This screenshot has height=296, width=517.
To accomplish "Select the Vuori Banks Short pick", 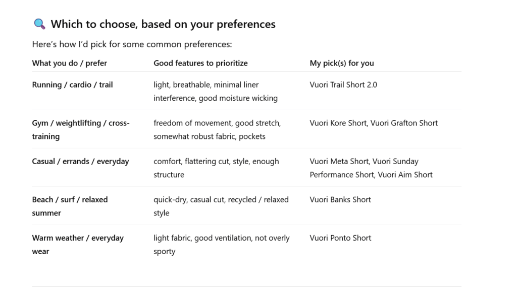I will click(340, 199).
